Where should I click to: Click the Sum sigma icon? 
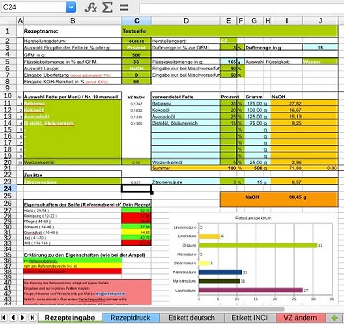click(107, 7)
